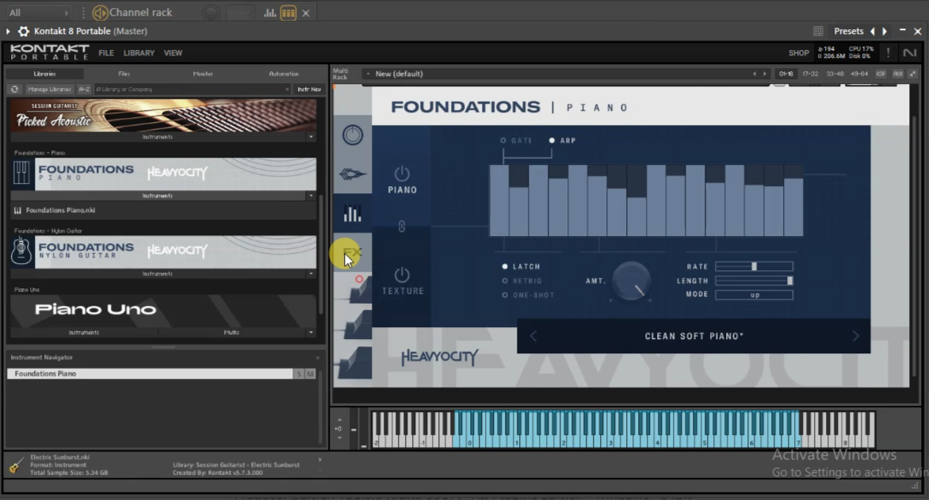This screenshot has height=500, width=929.
Task: Switch to the Monitor tab
Action: 203,74
